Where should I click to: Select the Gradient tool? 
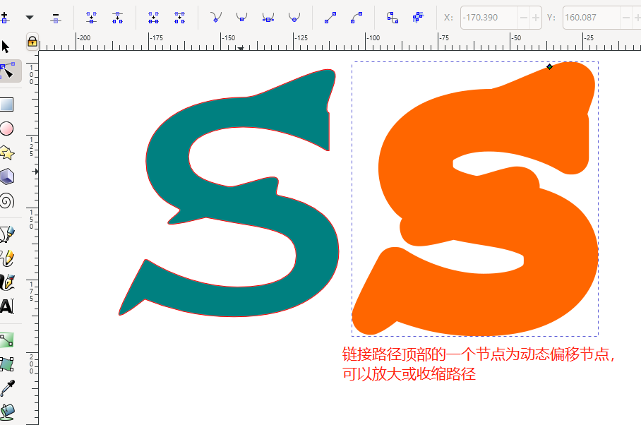click(x=6, y=340)
